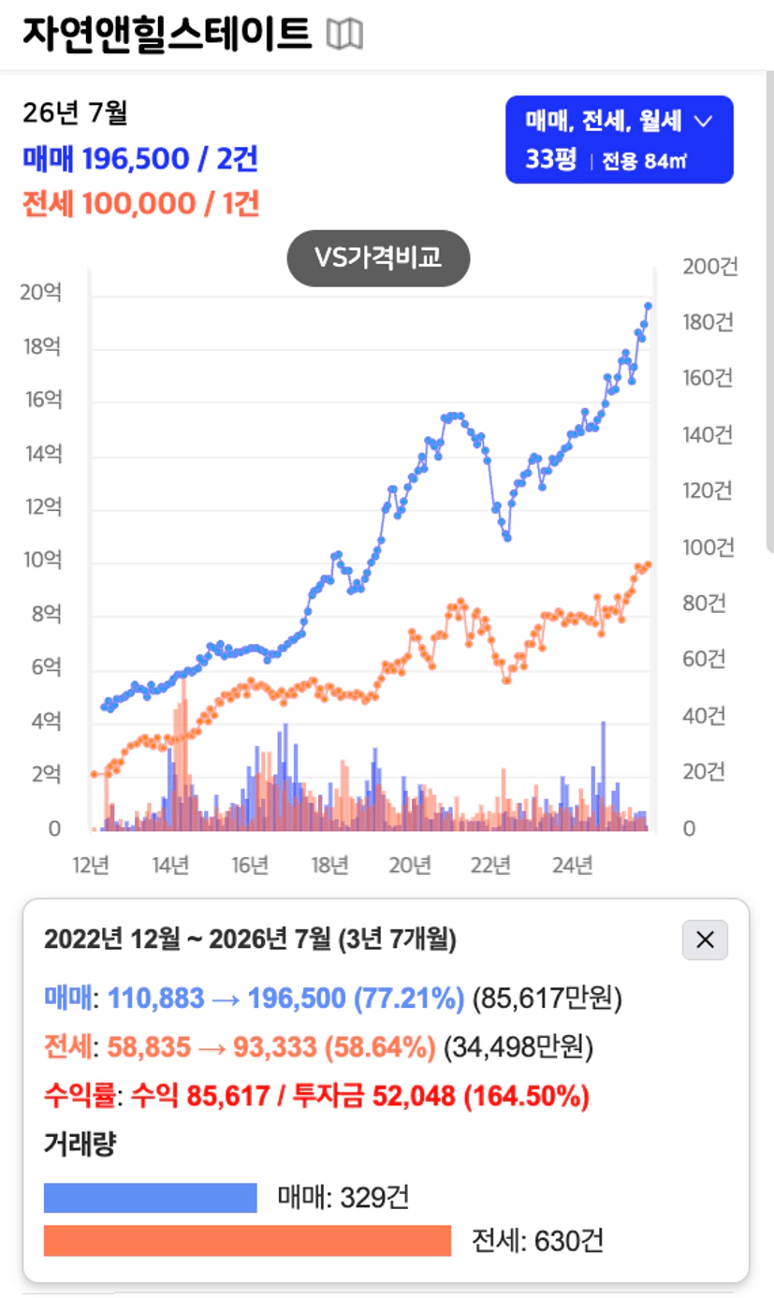Click the 매매 110,883 → 196,500 change line
774x1298 pixels.
[x=333, y=999]
